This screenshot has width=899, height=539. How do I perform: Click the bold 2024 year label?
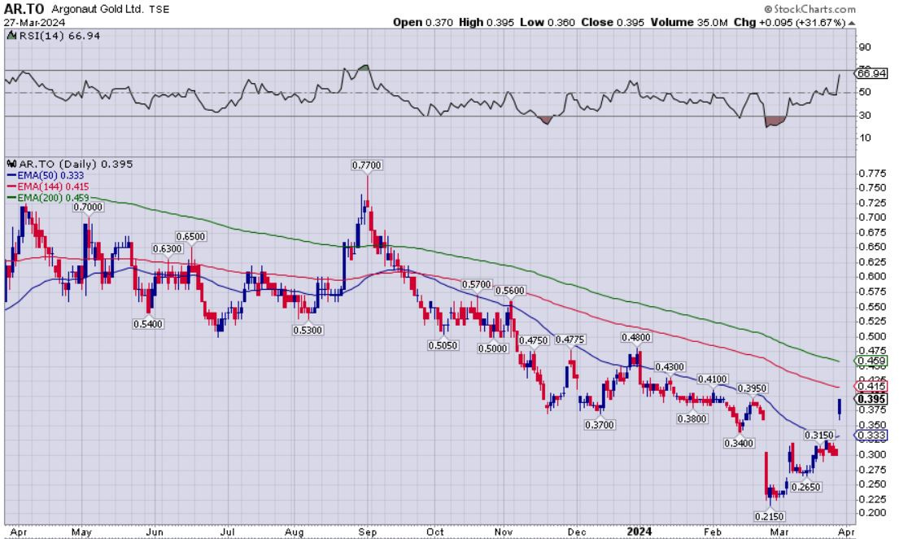click(639, 532)
